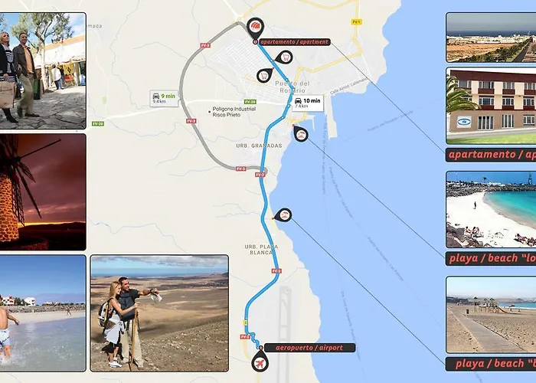Click the beach umbrella pin near the harbor

(301, 134)
